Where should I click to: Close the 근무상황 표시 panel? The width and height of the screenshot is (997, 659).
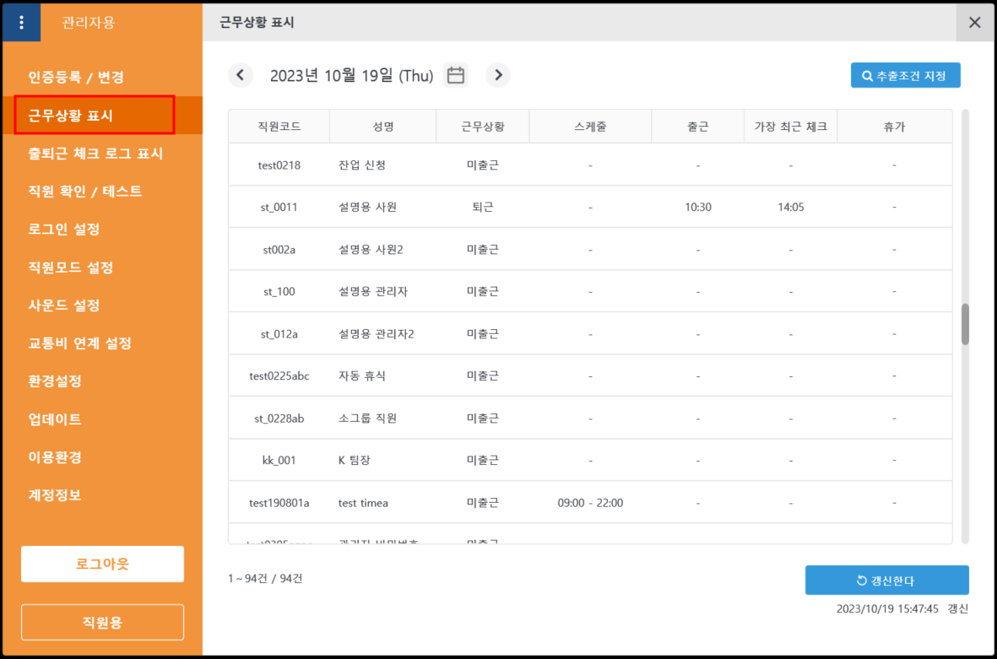[x=975, y=23]
